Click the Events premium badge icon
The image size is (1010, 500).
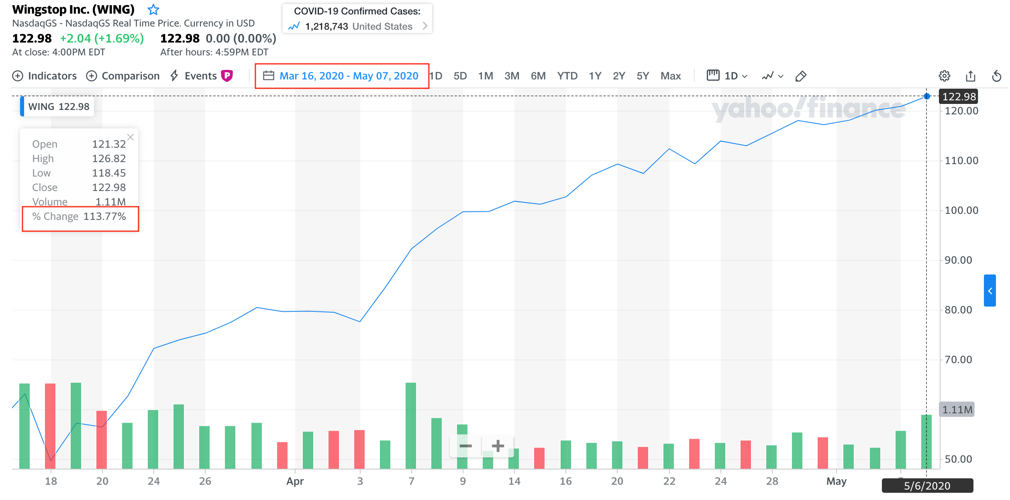[x=227, y=75]
